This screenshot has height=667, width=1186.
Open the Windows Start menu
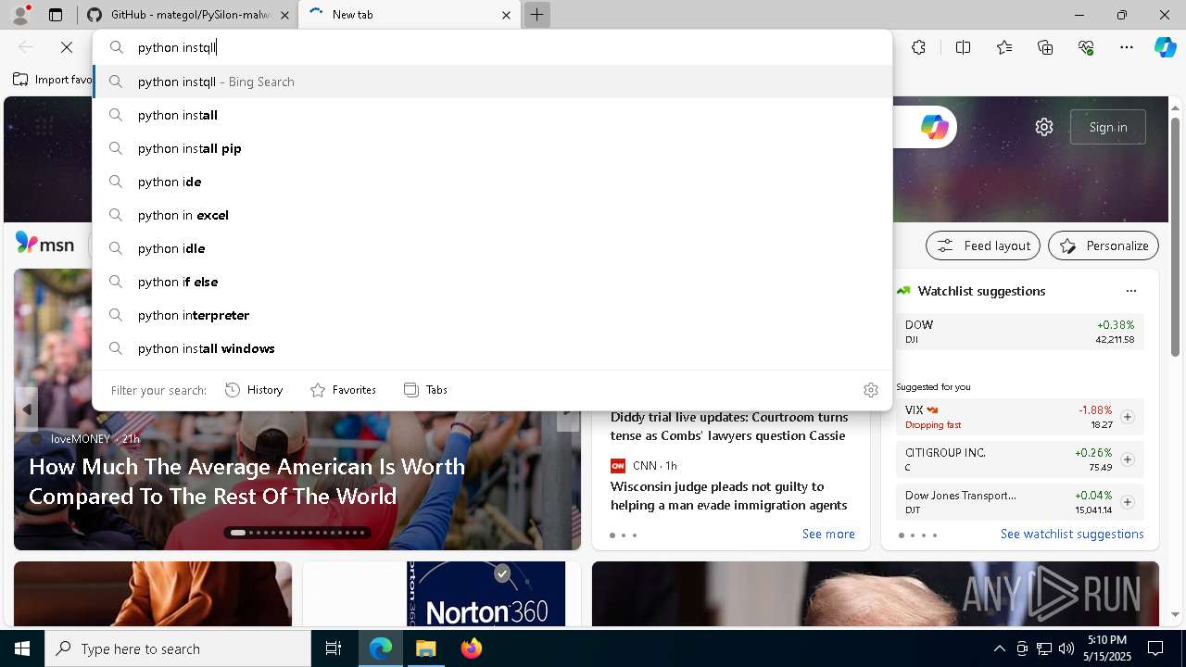point(22,648)
